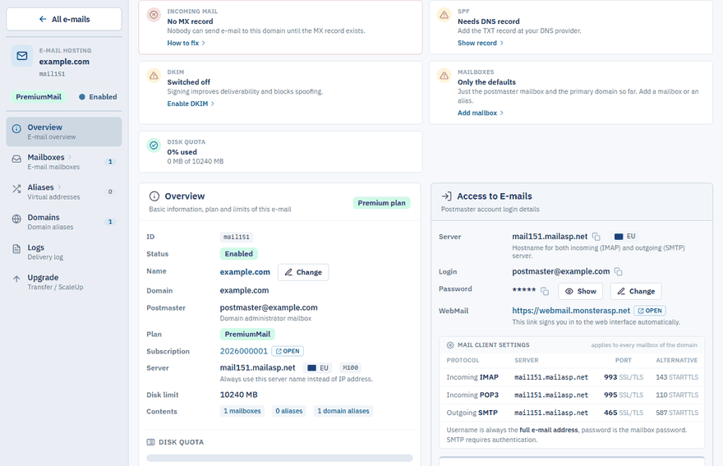Screen dimensions: 723x466
Task: Click the 0 aliases contents tag
Action: point(289,411)
